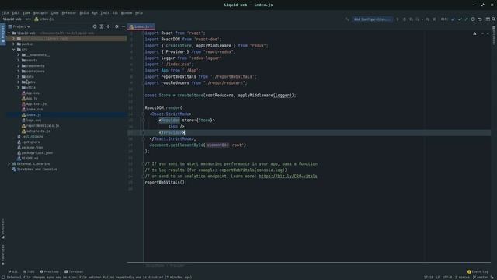Click the cursor position indicator in status bar

pos(429,277)
